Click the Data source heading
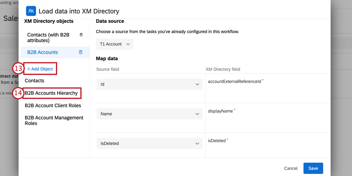352x176 pixels. click(110, 21)
